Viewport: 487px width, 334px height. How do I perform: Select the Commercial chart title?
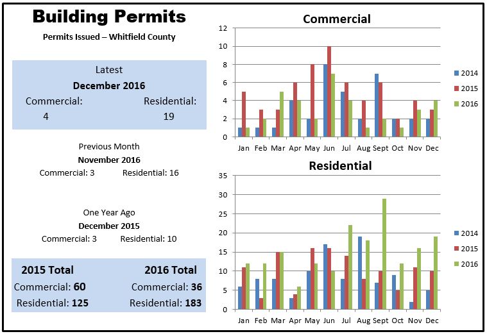point(336,19)
